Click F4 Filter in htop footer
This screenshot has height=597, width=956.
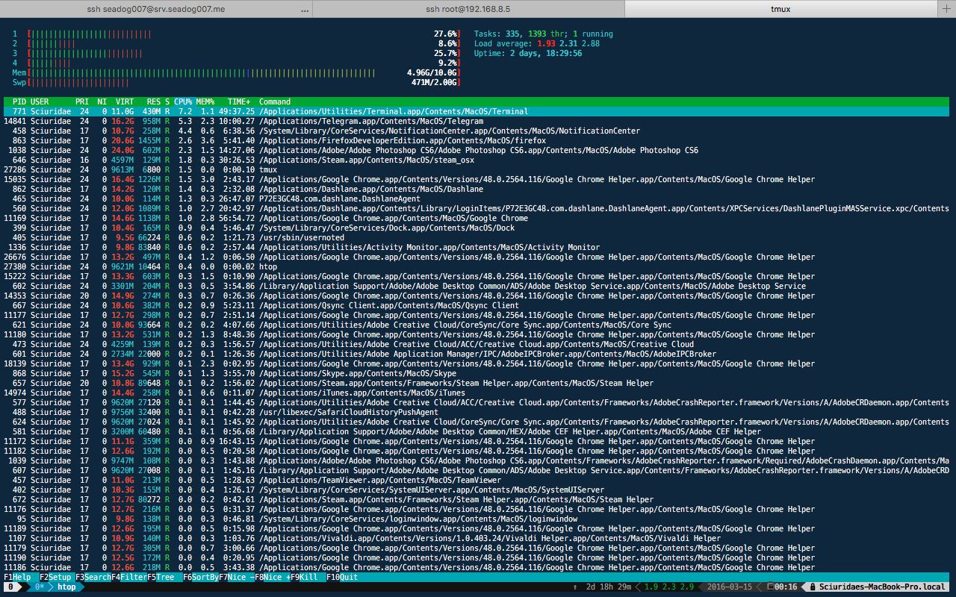[x=129, y=577]
